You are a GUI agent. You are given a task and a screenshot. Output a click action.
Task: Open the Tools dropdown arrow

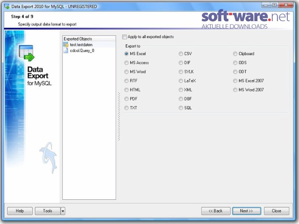click(x=63, y=211)
